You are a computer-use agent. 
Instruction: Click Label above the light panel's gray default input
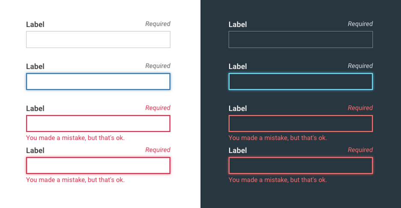click(x=35, y=24)
